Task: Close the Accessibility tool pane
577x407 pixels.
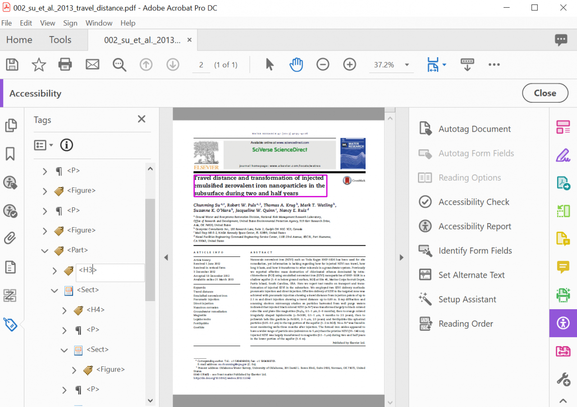Action: click(545, 93)
